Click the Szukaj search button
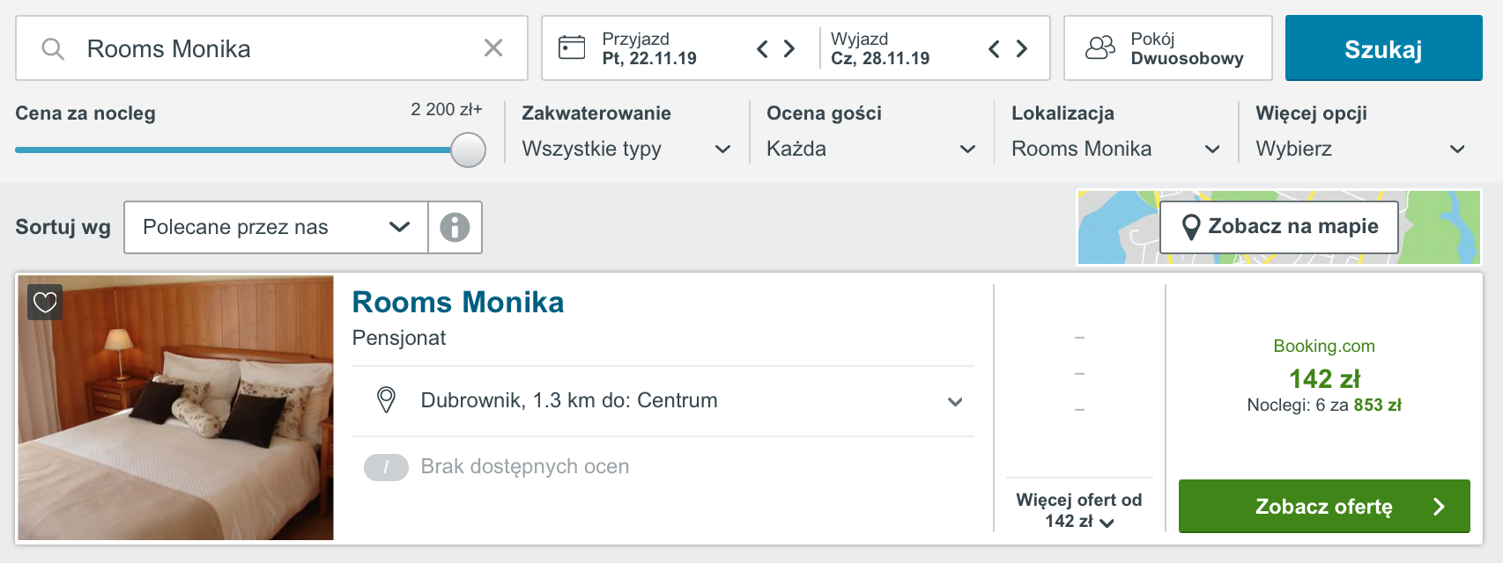The image size is (1503, 563). (x=1383, y=48)
